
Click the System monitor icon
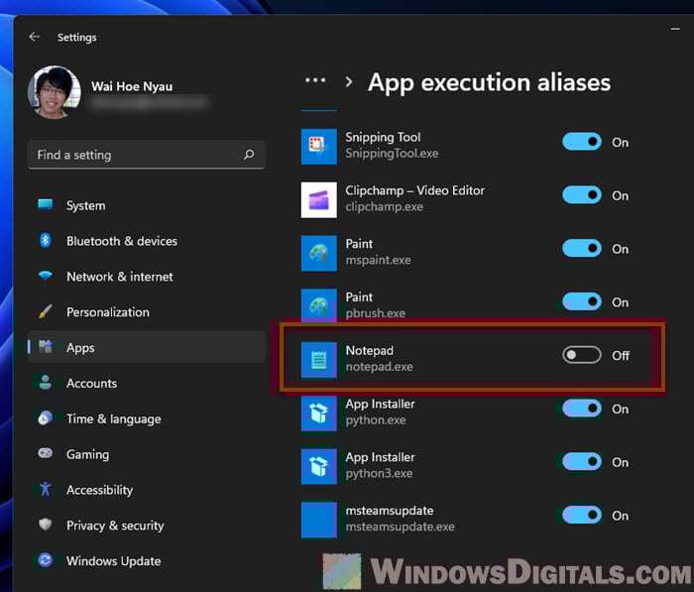click(46, 204)
